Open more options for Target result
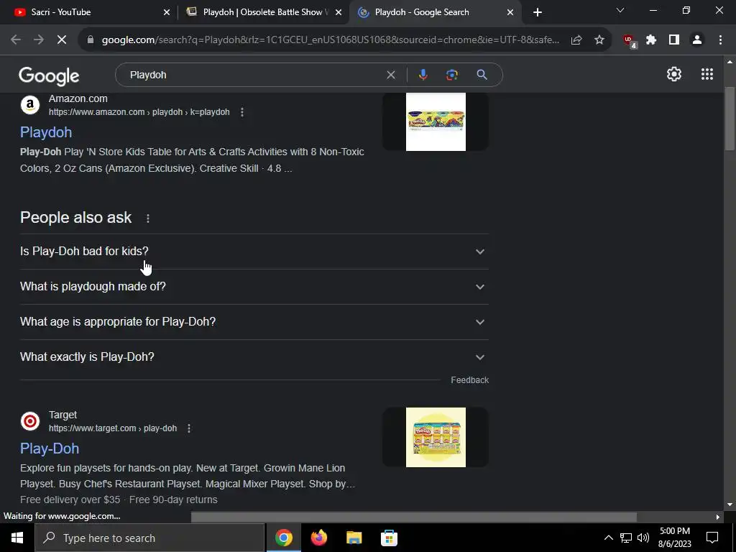The width and height of the screenshot is (736, 552). point(189,428)
